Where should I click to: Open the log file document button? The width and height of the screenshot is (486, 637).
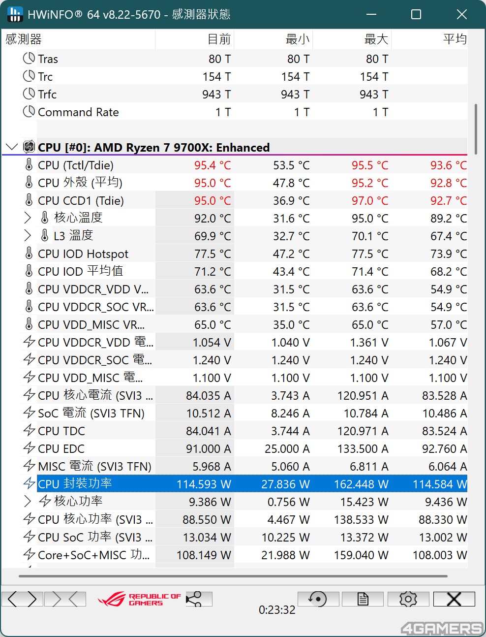(x=363, y=599)
